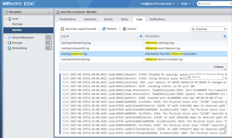Click the VMkernel device manager log description

164,59
